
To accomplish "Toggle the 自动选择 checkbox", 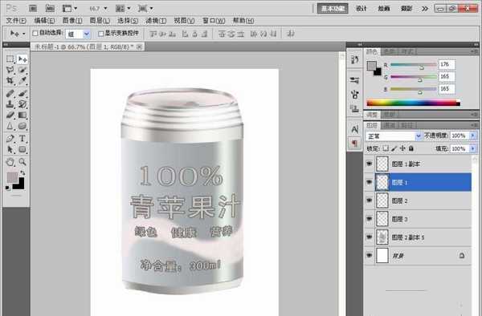I will [35, 33].
